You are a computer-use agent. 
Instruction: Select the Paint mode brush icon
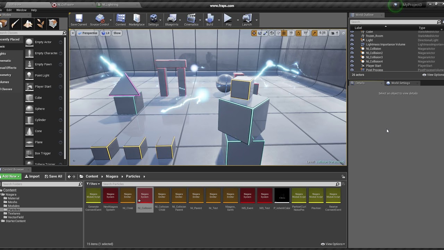15,24
